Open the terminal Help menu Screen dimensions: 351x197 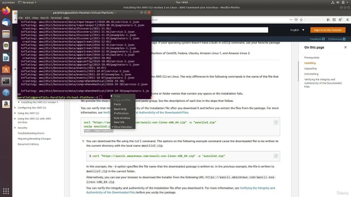coord(66,18)
